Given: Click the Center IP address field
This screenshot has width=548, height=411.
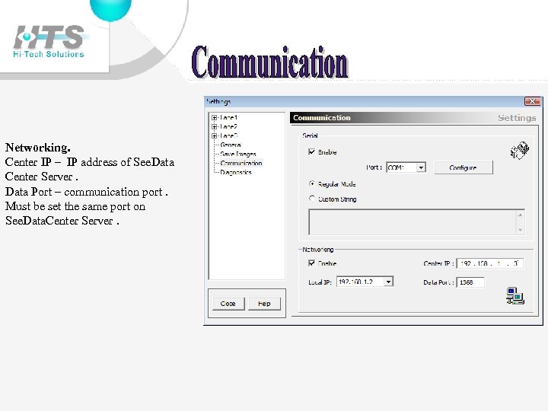Looking at the screenshot, I should 490,263.
